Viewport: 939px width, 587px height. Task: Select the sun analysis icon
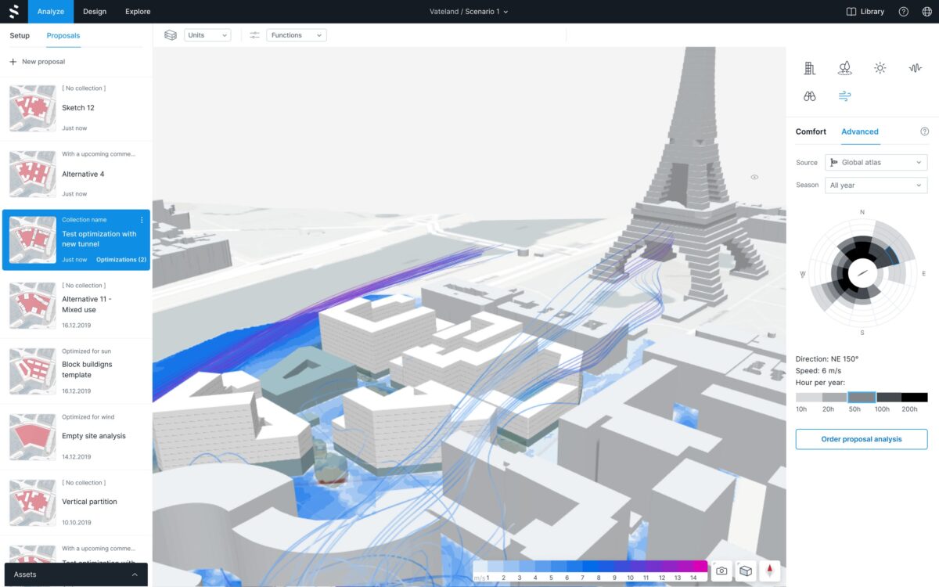[880, 68]
